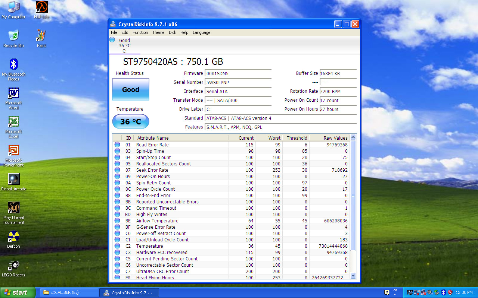The image size is (478, 298).
Task: Click the 36 °C temperature button
Action: 131,121
